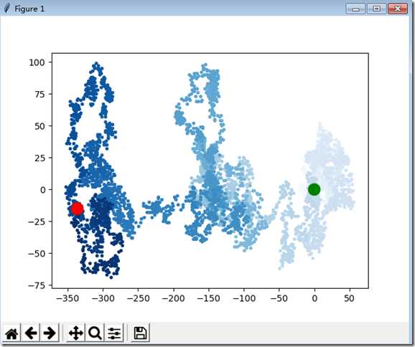Save the figure using the disk icon
Image resolution: width=415 pixels, height=347 pixels.
[140, 333]
